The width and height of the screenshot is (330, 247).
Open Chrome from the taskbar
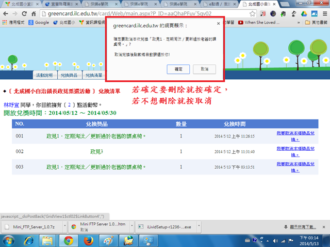click(x=68, y=240)
